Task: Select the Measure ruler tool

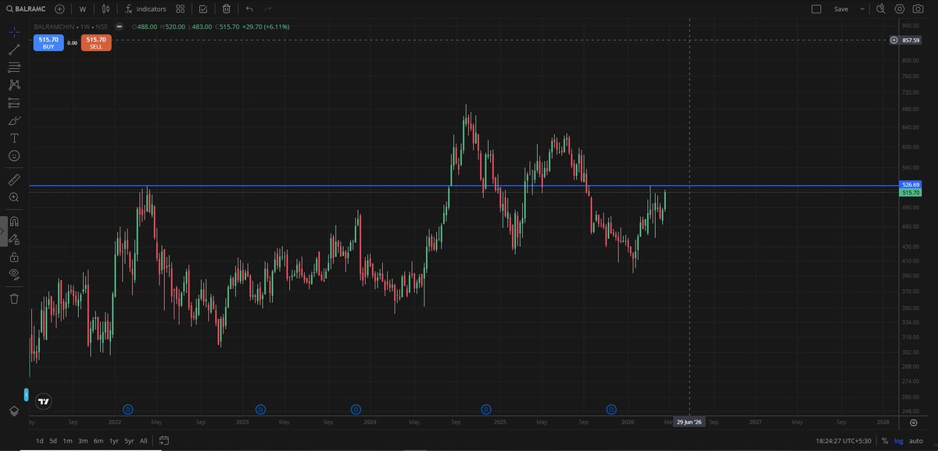Action: pos(13,179)
